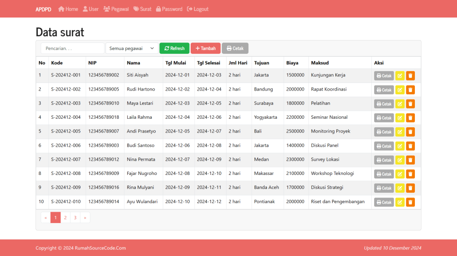Focus the Pencarian search field
This screenshot has height=256, width=457.
click(x=72, y=48)
